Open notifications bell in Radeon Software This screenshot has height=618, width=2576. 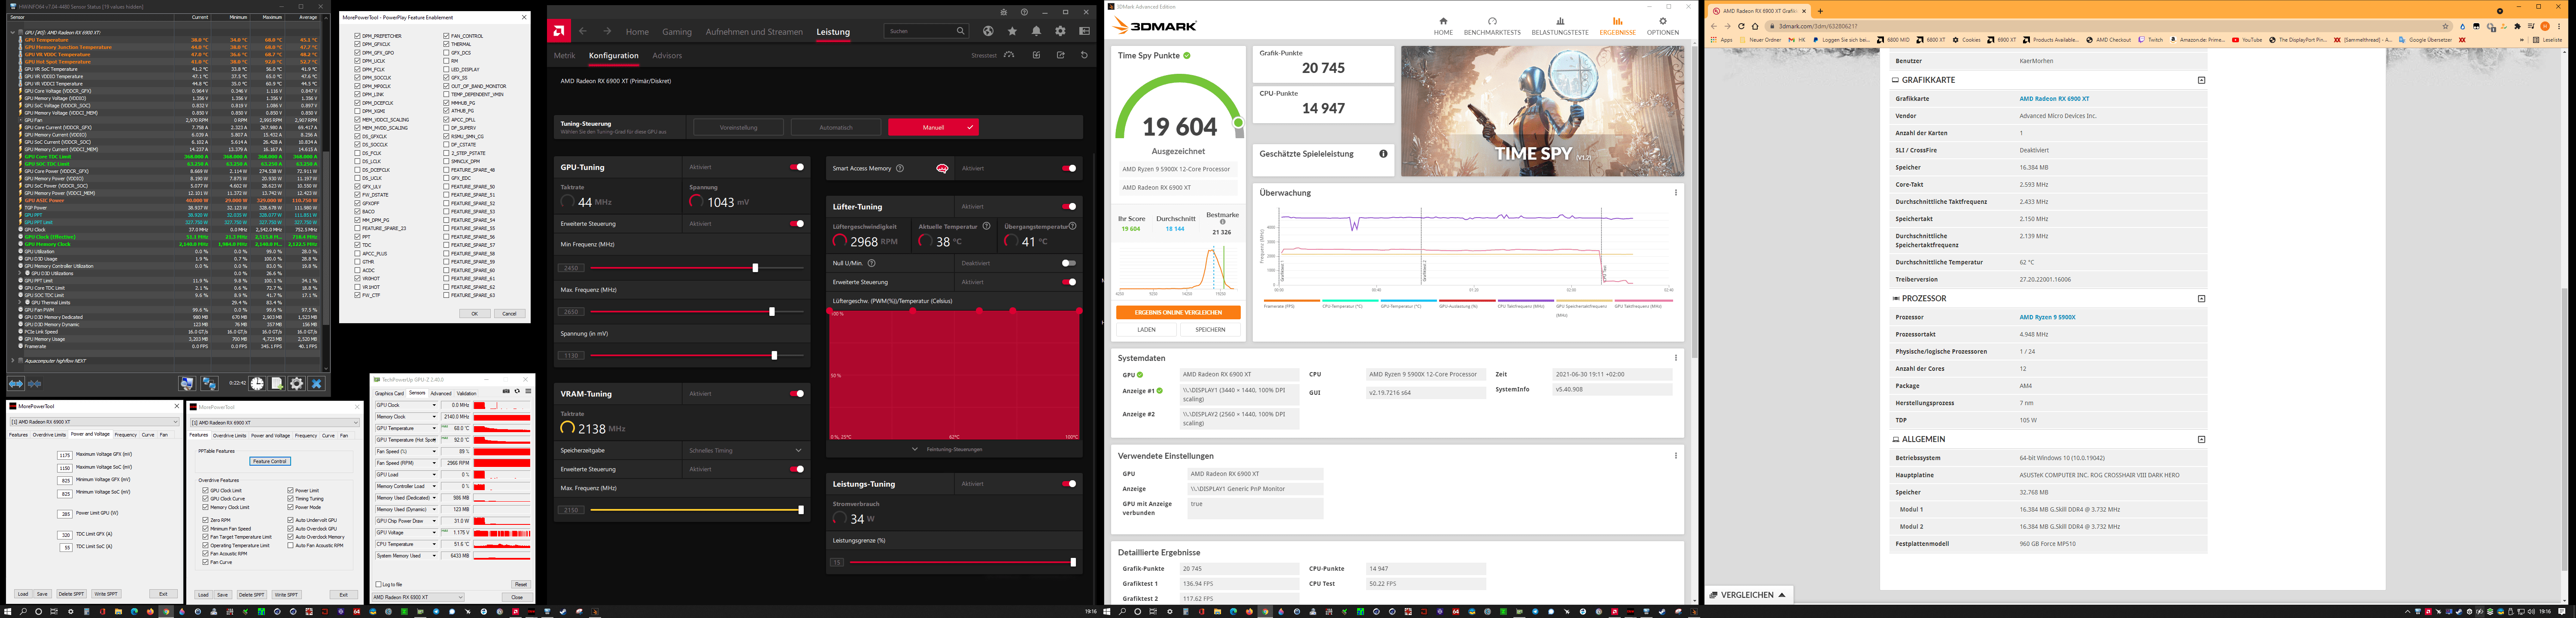pos(1036,31)
